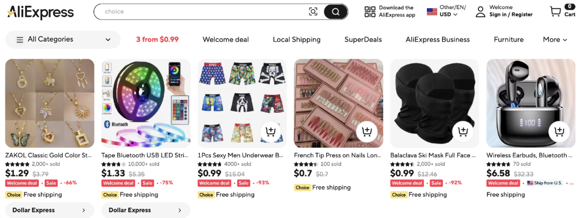
Task: Add Wireless Earbuds to cart
Action: point(559,131)
